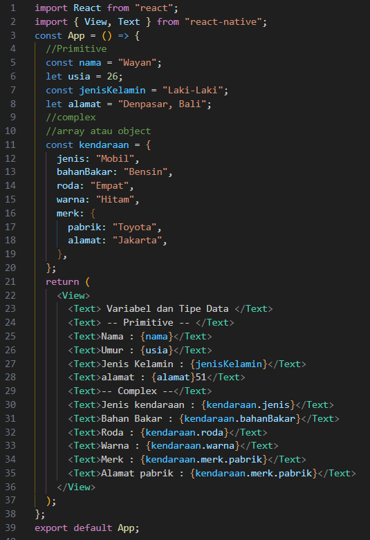The image size is (370, 540).
Task: Click the "Jakarta" string value
Action: pyautogui.click(x=137, y=241)
